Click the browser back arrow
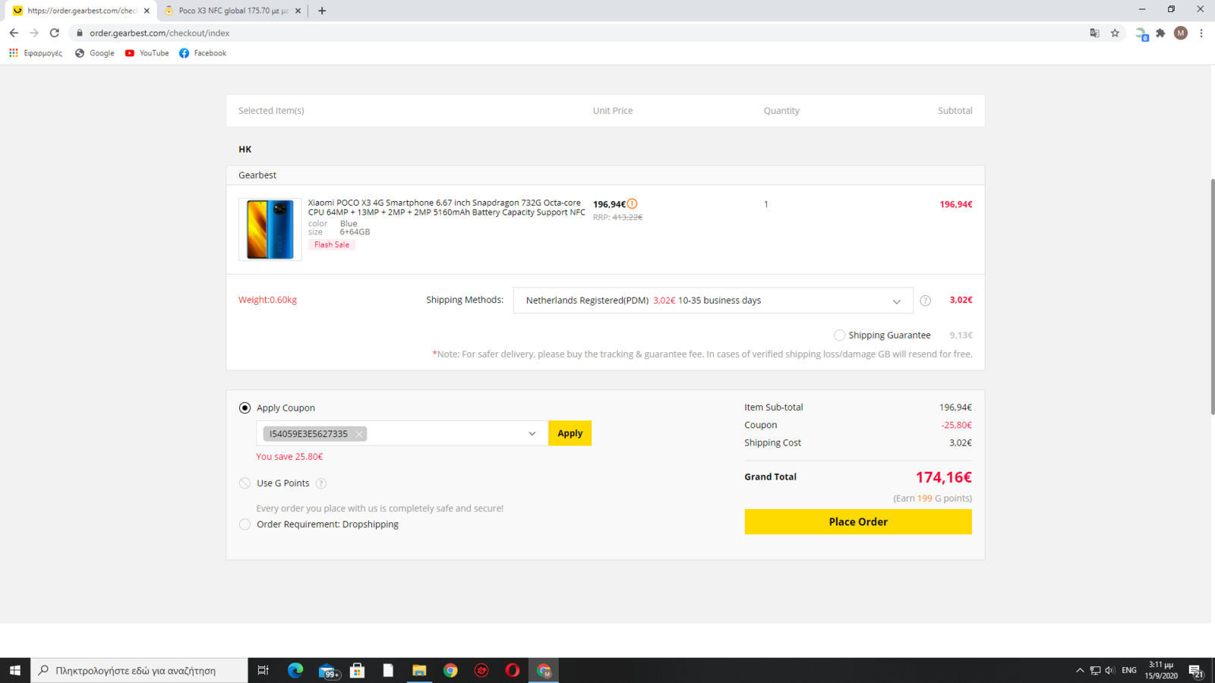 click(14, 33)
